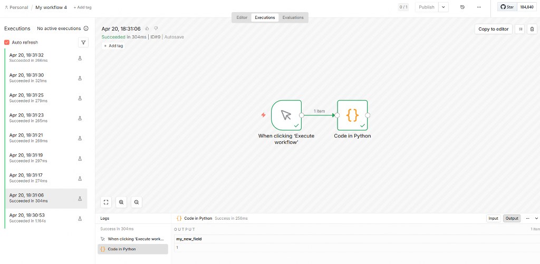Switch to the Executions tab
This screenshot has width=540, height=264.
click(265, 17)
